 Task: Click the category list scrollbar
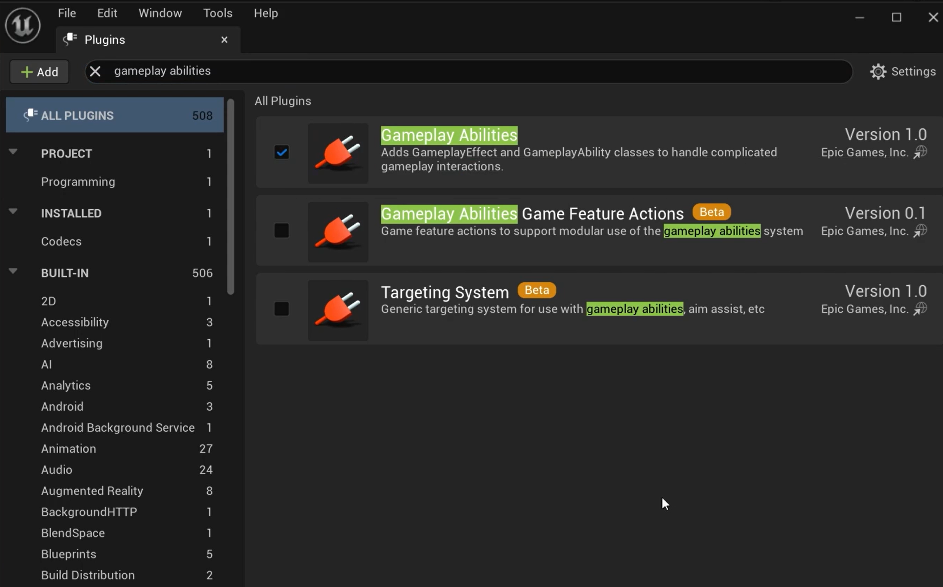231,196
